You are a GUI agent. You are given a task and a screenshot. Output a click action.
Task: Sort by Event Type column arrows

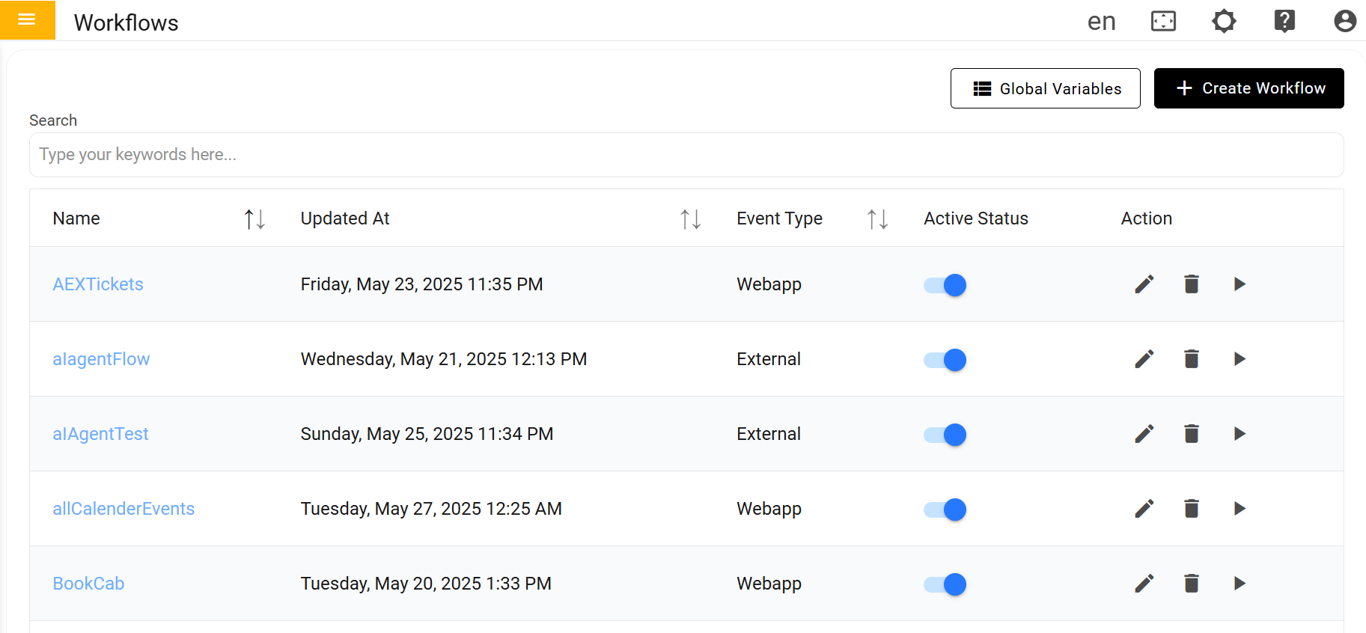coord(877,219)
